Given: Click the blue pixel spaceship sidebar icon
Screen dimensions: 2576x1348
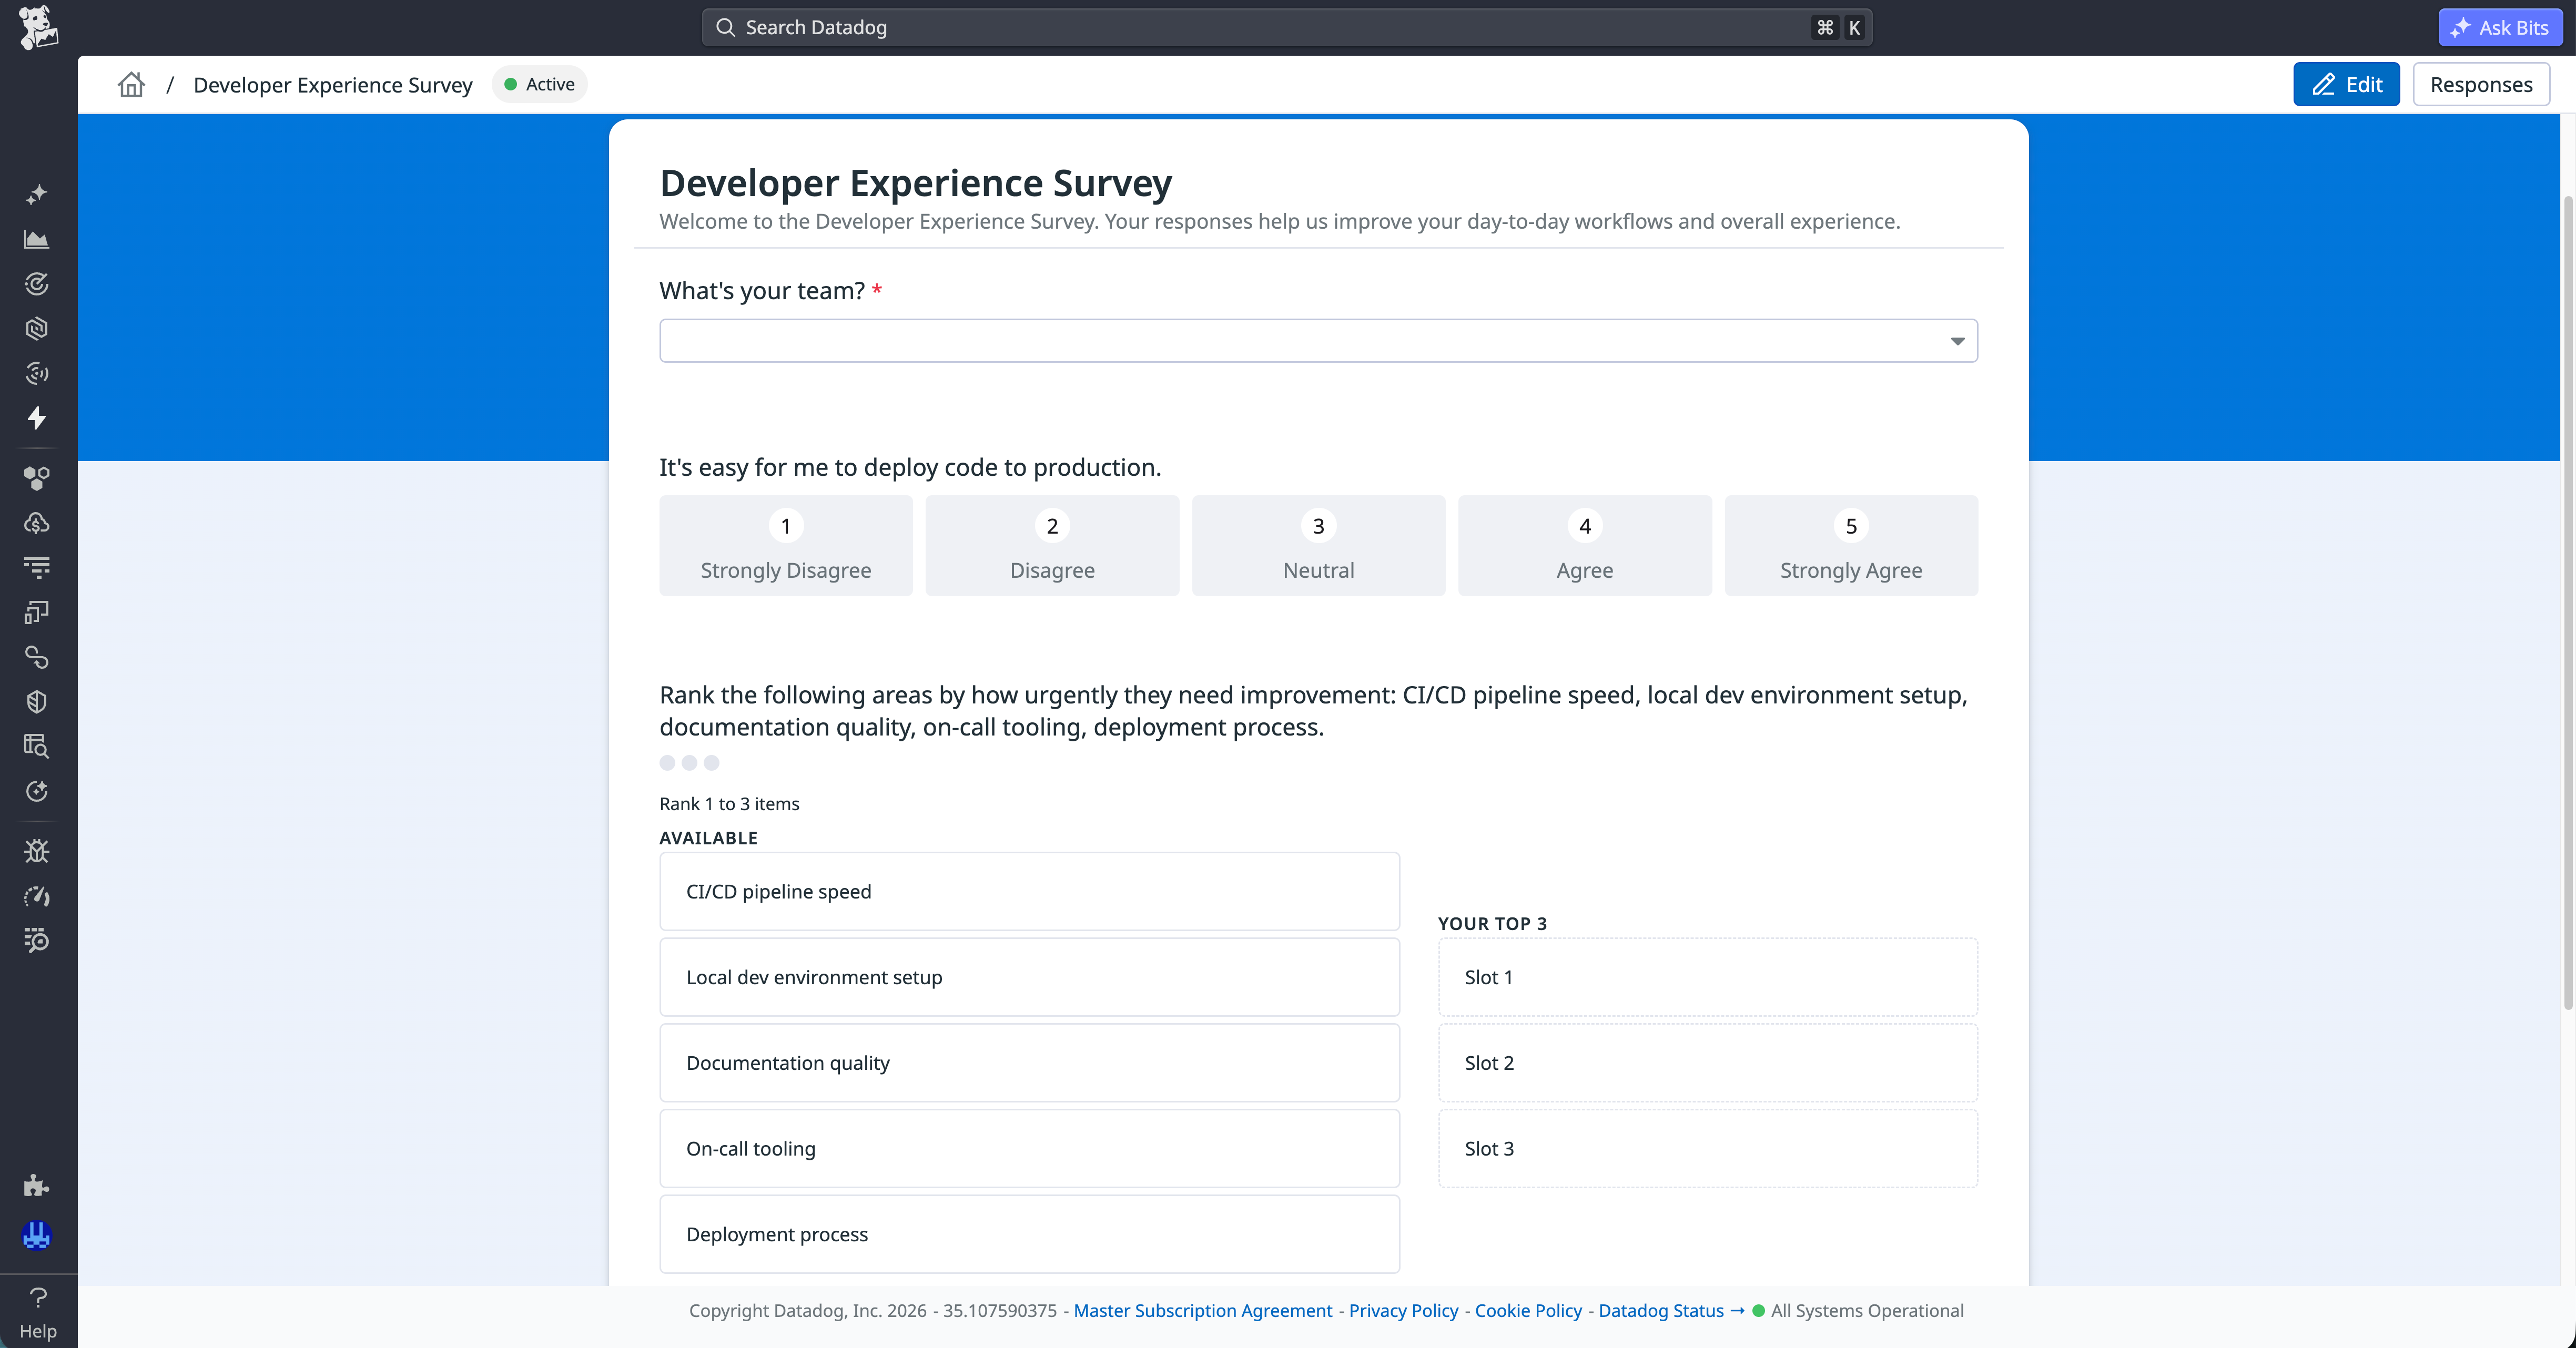Looking at the screenshot, I should 36,1235.
